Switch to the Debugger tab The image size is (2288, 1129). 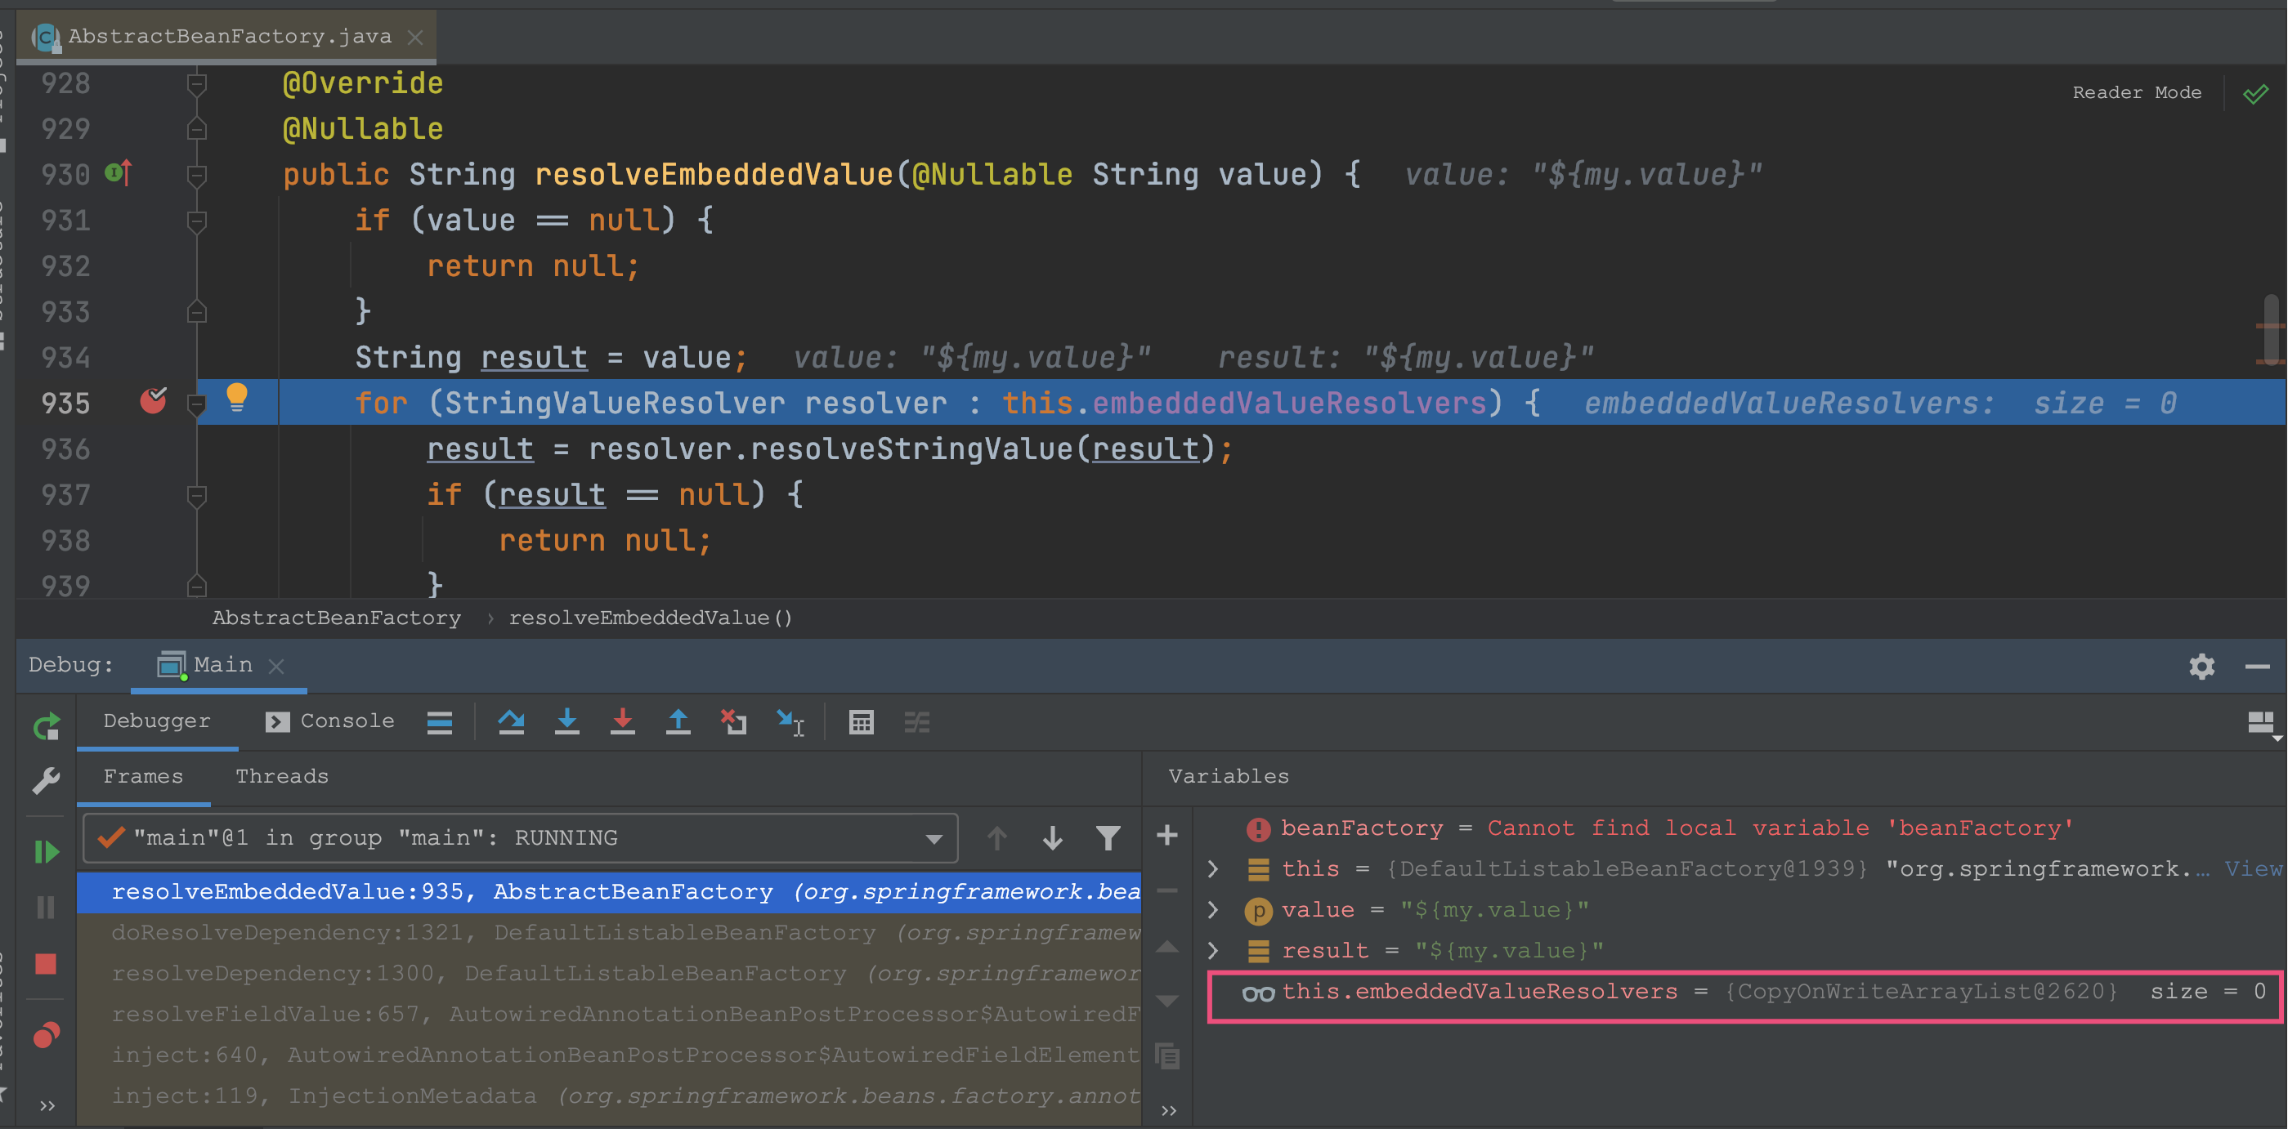point(156,721)
